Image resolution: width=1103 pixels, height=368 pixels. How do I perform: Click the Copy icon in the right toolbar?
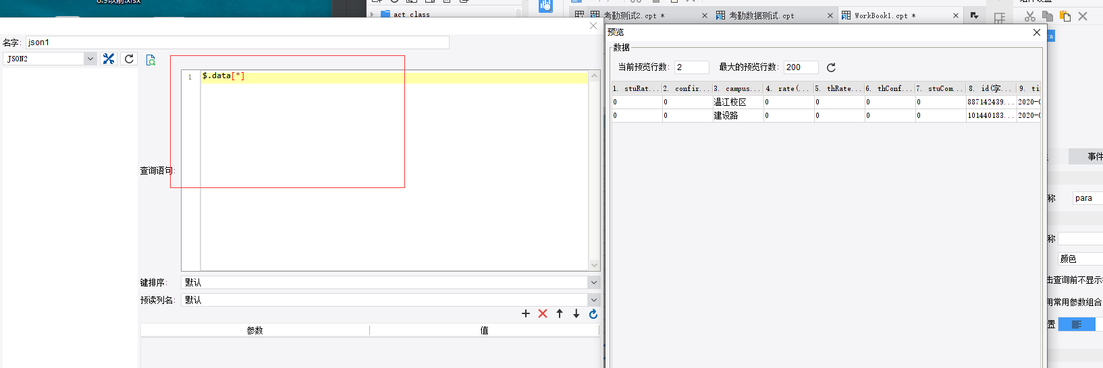coord(1048,16)
